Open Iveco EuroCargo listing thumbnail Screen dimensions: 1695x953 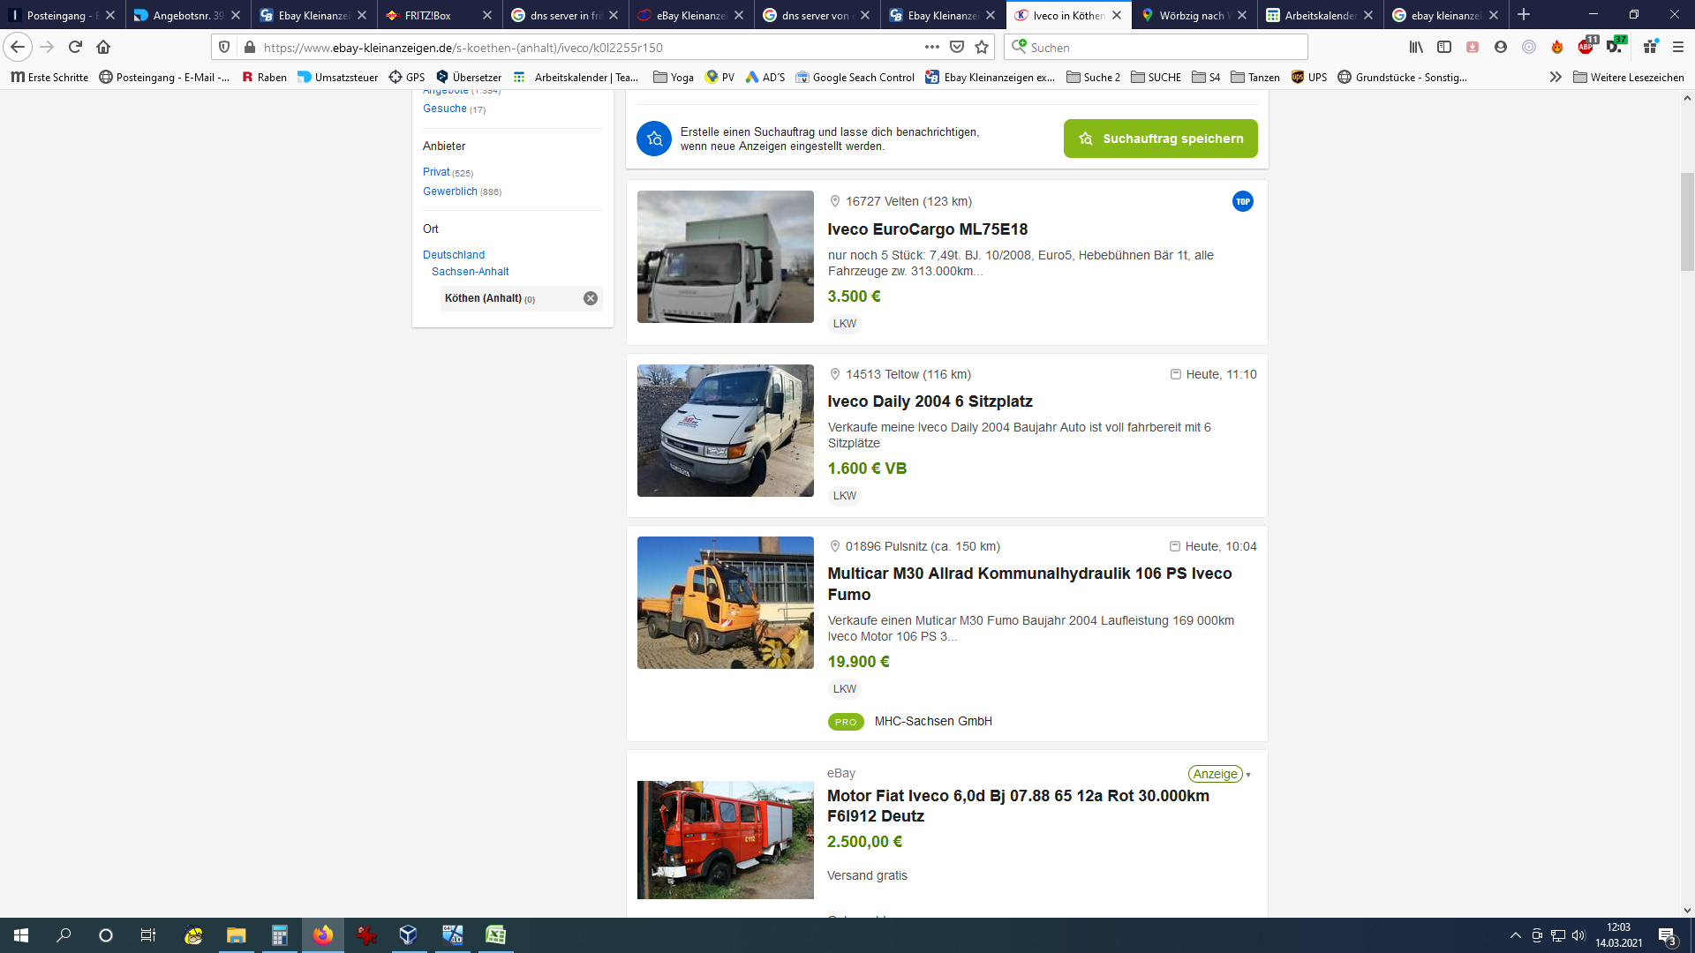point(726,257)
